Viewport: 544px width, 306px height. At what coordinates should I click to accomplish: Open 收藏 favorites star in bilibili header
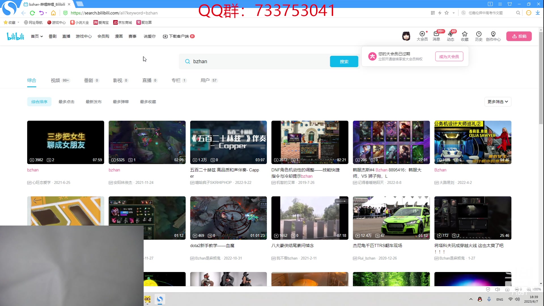(465, 36)
